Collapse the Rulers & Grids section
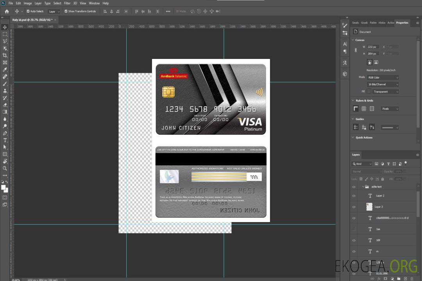Viewport: 422px width, 281px height. pos(353,100)
